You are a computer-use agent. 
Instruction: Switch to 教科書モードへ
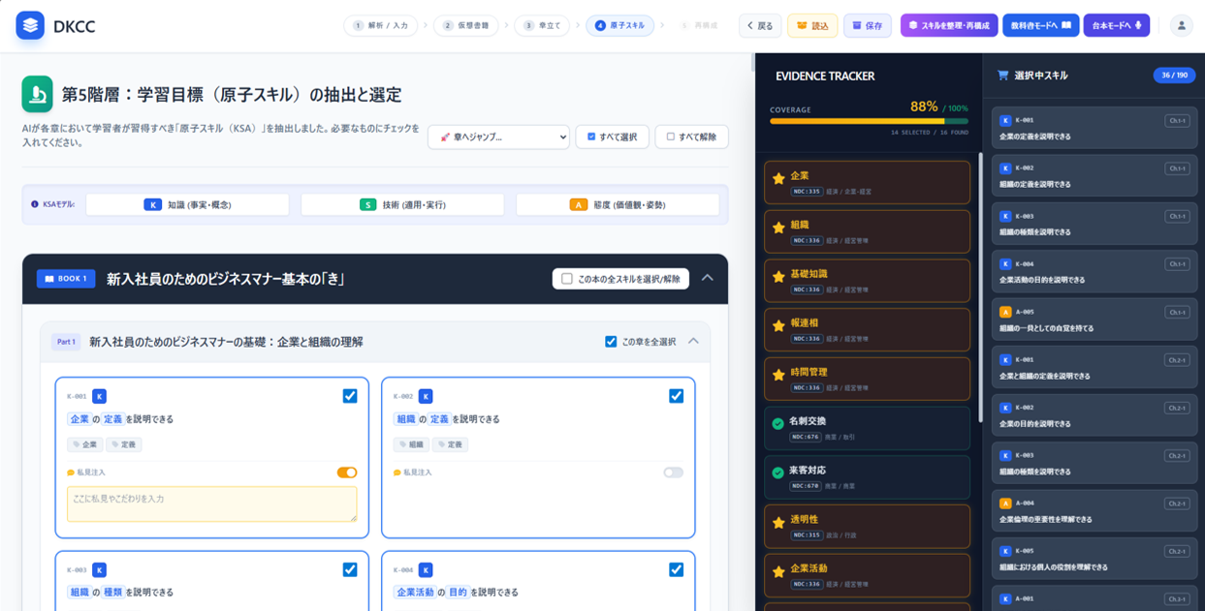click(x=1040, y=25)
